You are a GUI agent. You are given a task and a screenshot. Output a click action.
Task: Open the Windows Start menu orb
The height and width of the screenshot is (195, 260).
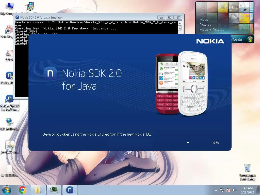pyautogui.click(x=7, y=190)
